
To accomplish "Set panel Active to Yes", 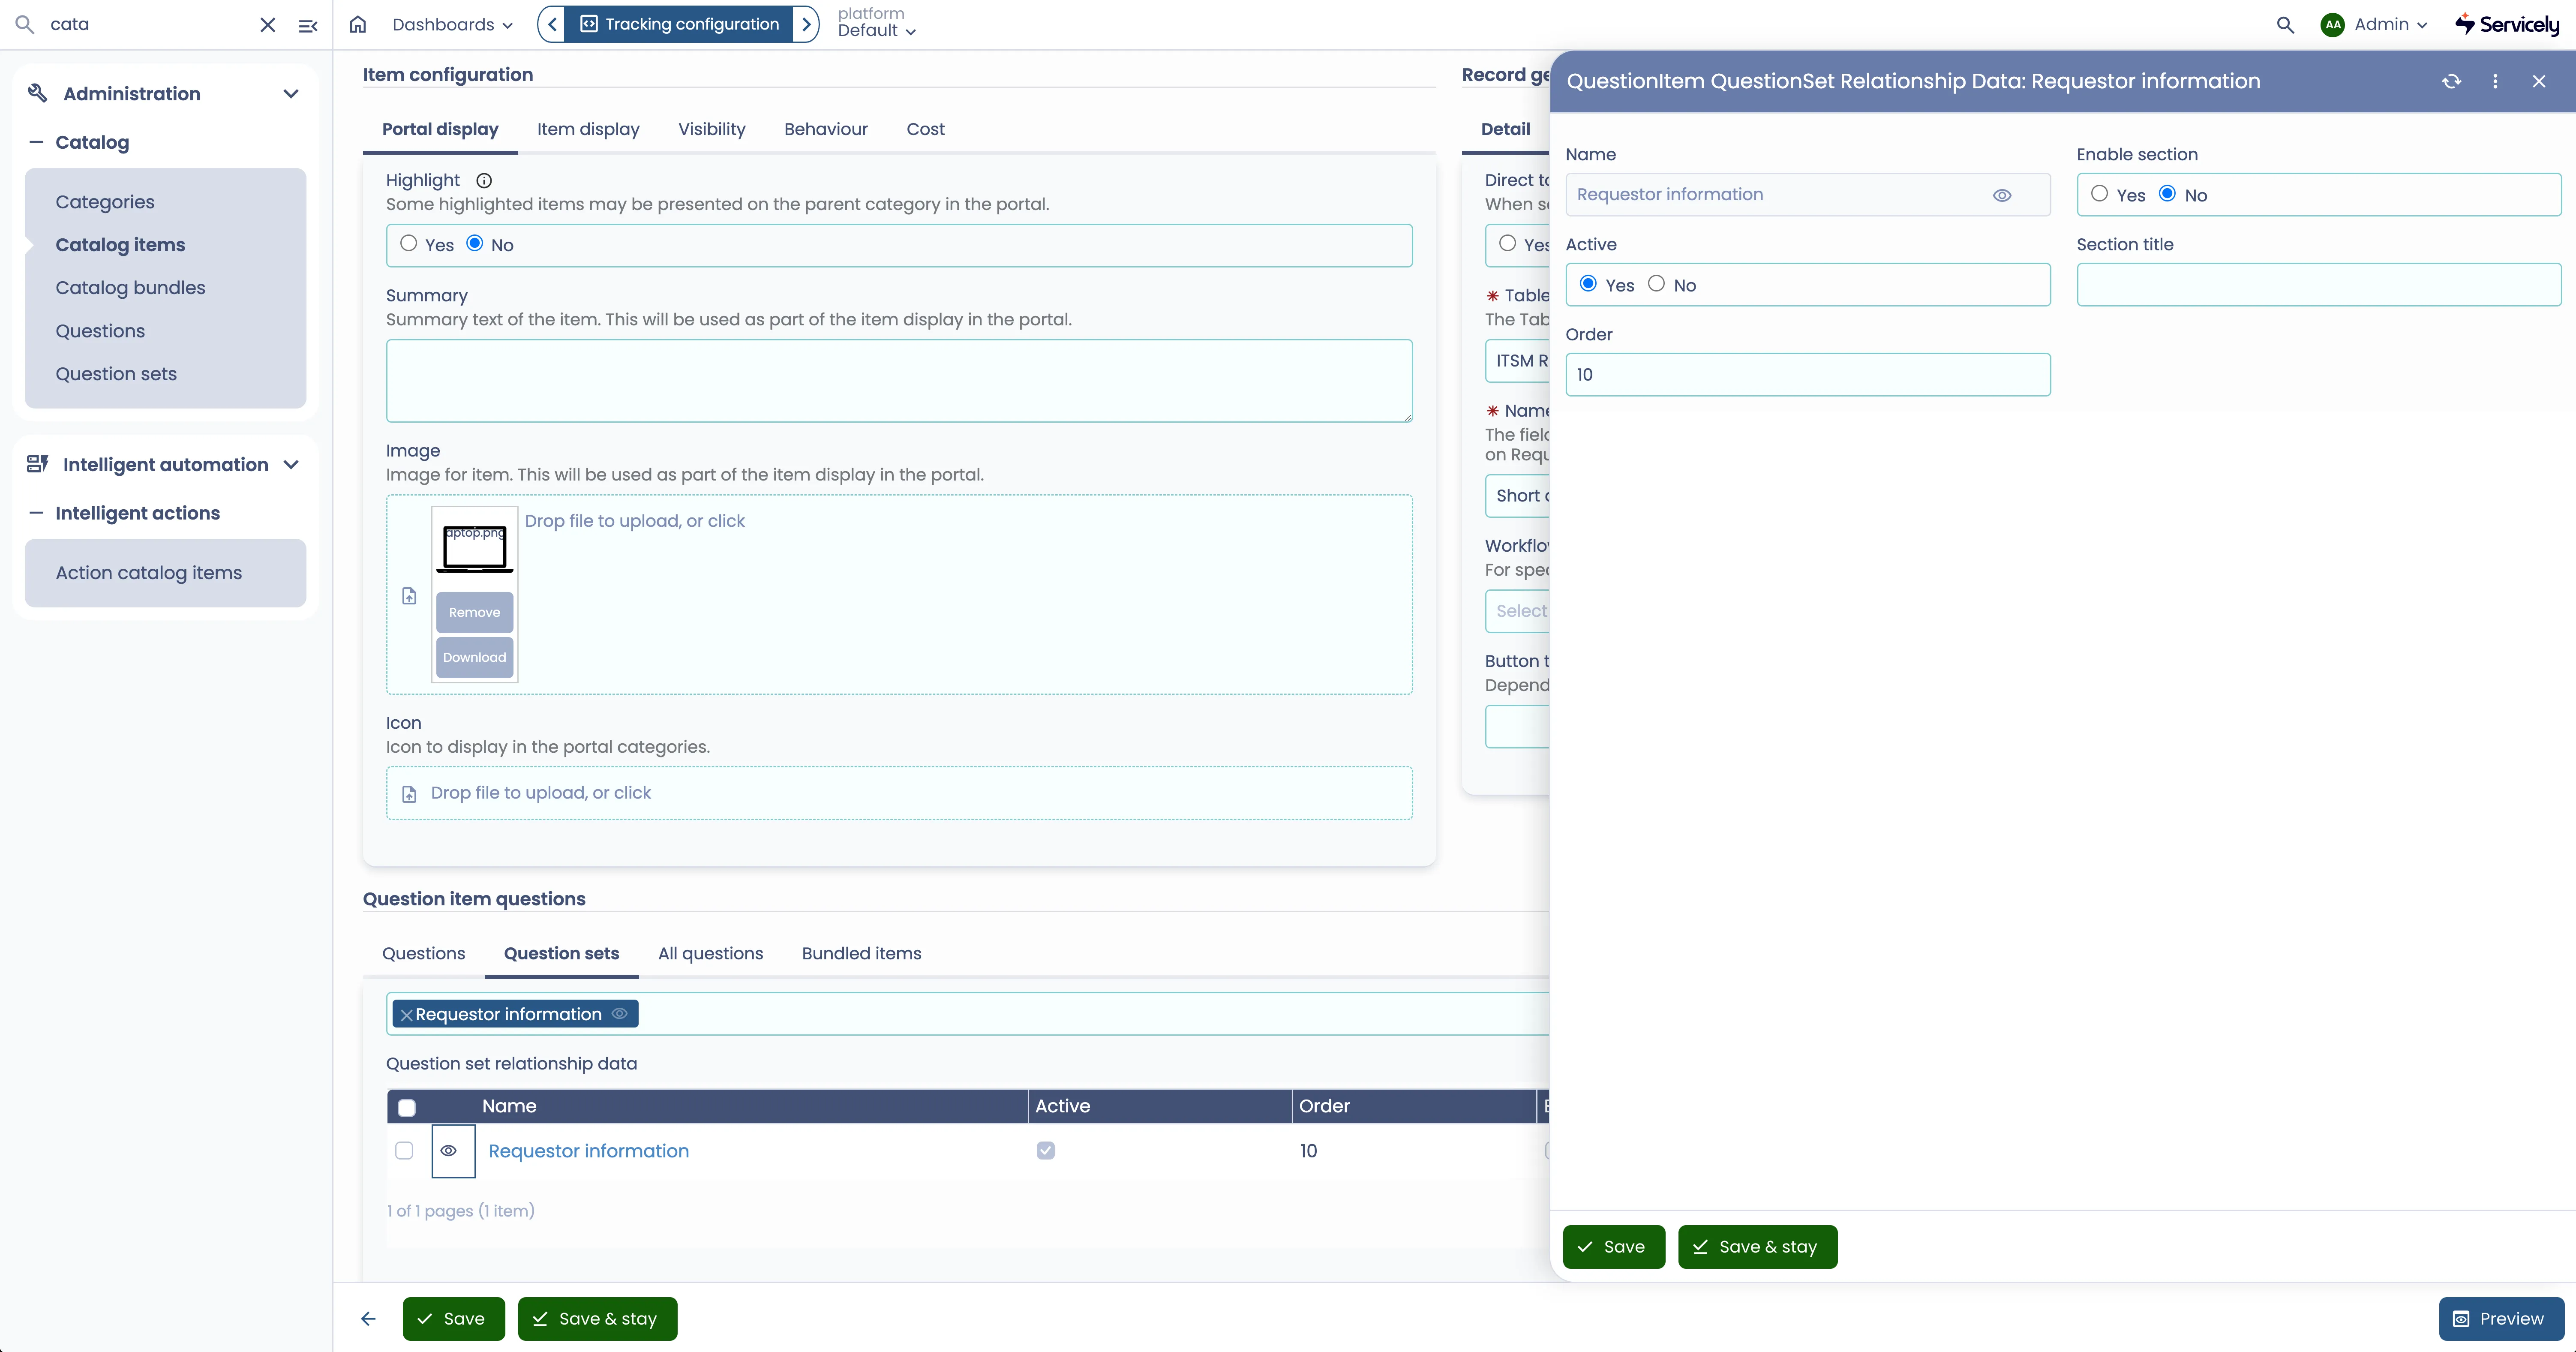I will point(1588,284).
